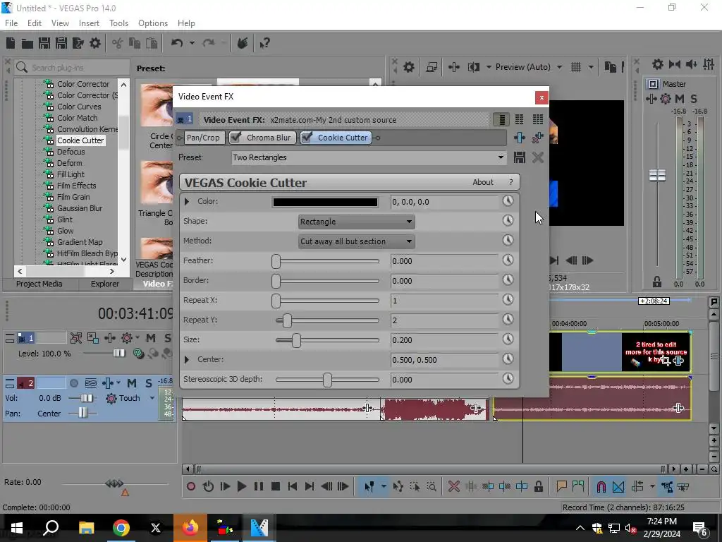
Task: Save the project with the disk icon
Action: coord(44,43)
